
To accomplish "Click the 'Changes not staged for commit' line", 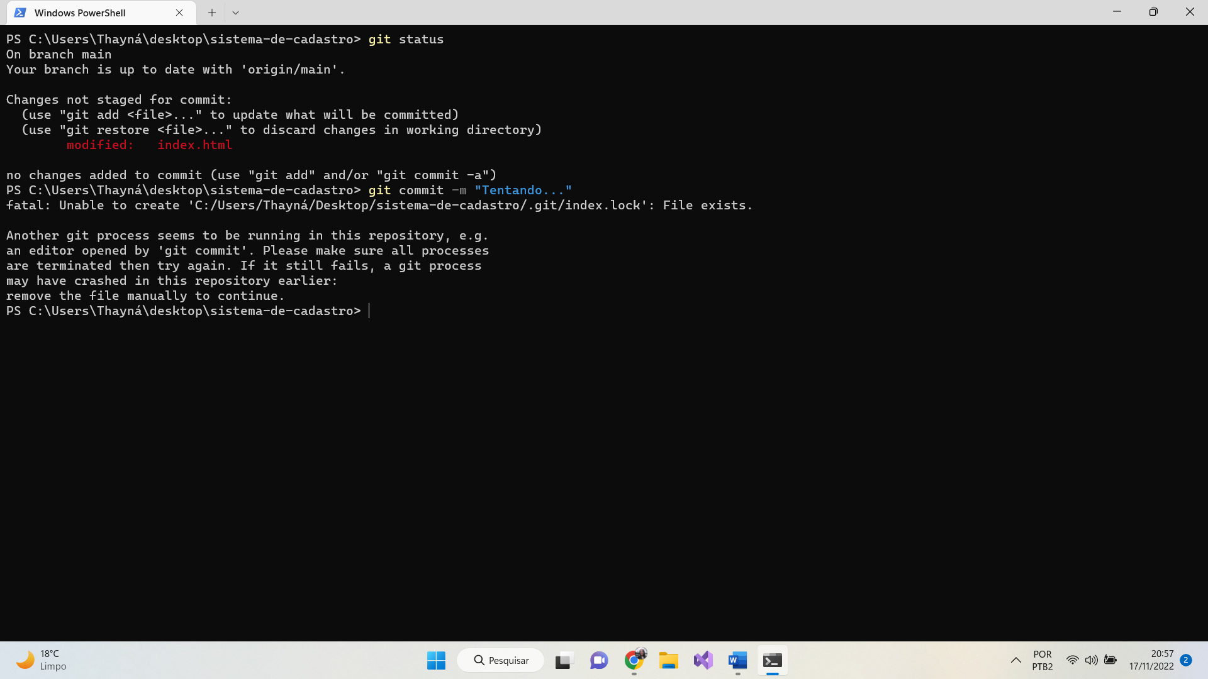I will coord(119,100).
